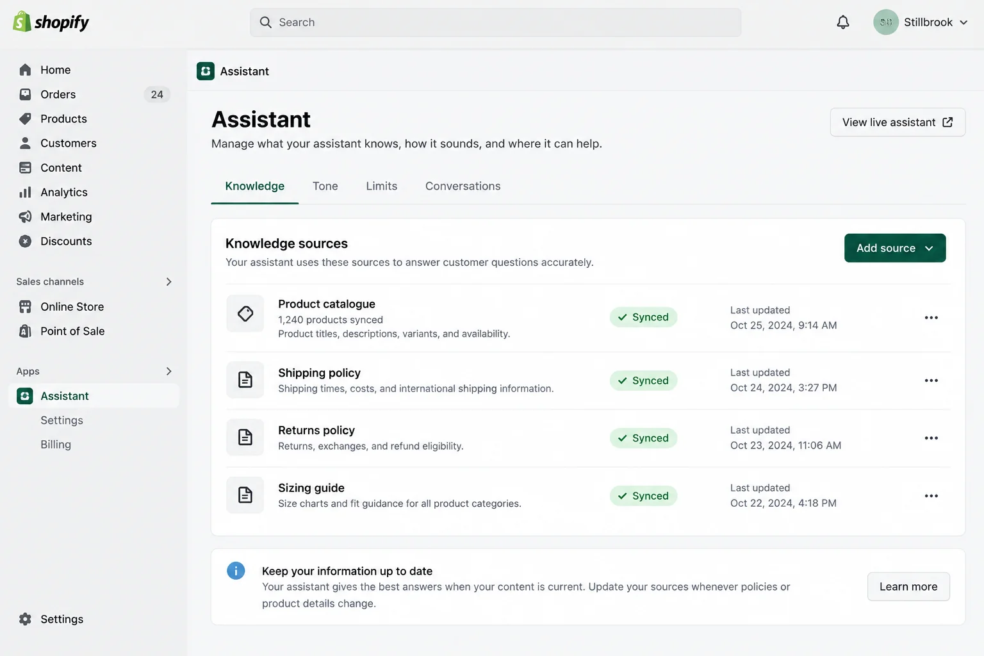This screenshot has width=984, height=656.
Task: Click the 'Sizing guide' title
Action: pyautogui.click(x=311, y=488)
